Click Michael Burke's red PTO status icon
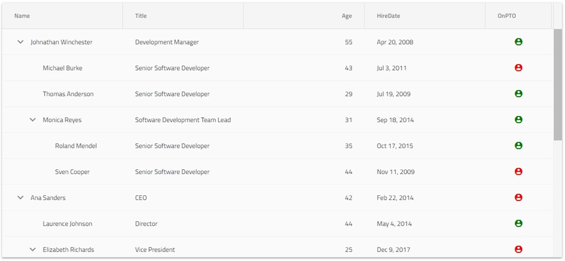Image resolution: width=565 pixels, height=261 pixels. click(518, 68)
